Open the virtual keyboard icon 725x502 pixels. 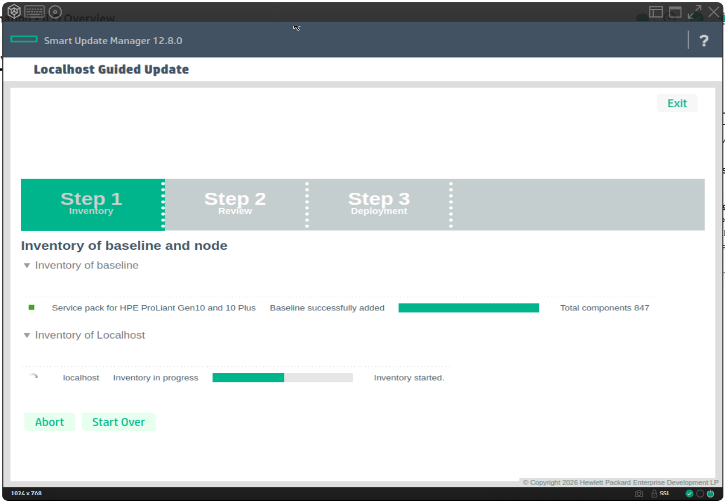[x=35, y=11]
